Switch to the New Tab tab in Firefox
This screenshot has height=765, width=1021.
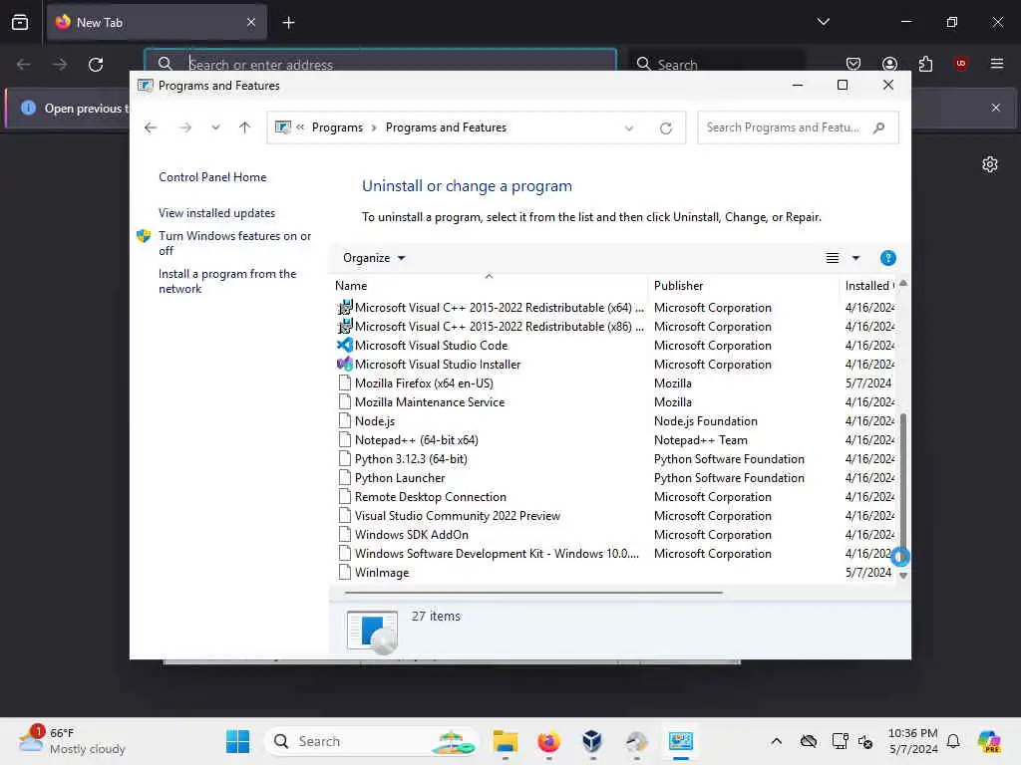click(157, 22)
